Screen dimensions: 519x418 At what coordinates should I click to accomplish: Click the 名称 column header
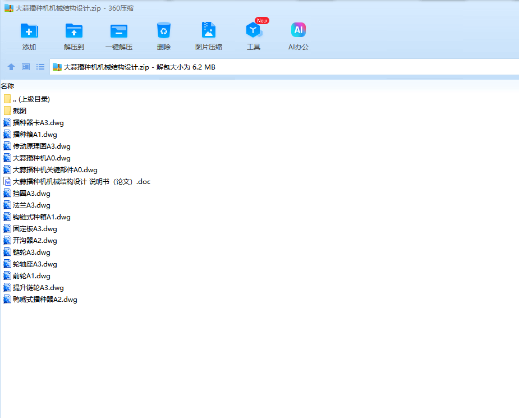point(7,86)
